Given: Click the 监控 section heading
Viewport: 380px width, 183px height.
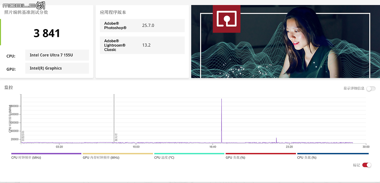Looking at the screenshot, I should tap(9, 88).
